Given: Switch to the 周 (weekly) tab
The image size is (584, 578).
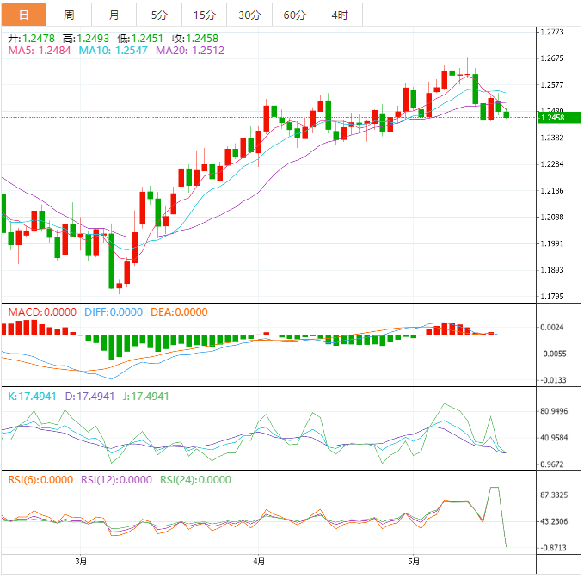Looking at the screenshot, I should coord(69,15).
